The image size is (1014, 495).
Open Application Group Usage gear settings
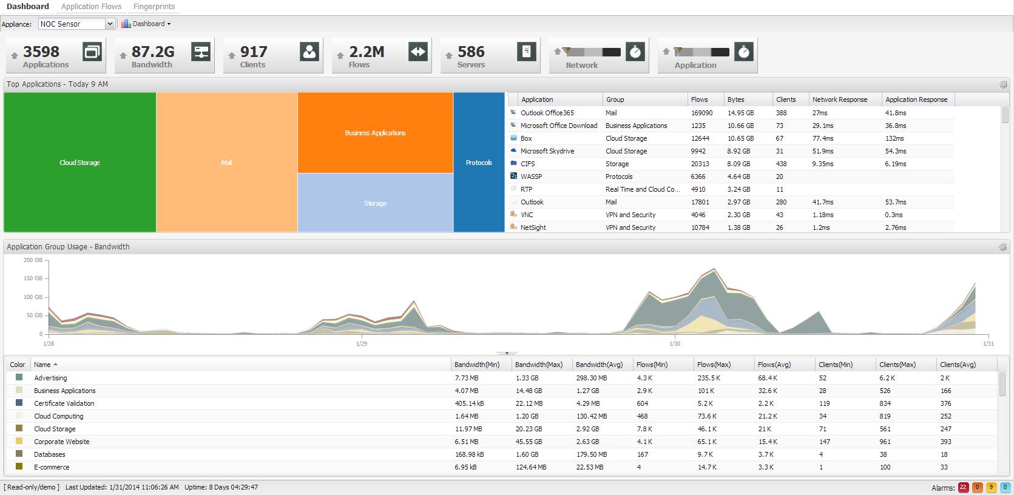tap(1003, 247)
